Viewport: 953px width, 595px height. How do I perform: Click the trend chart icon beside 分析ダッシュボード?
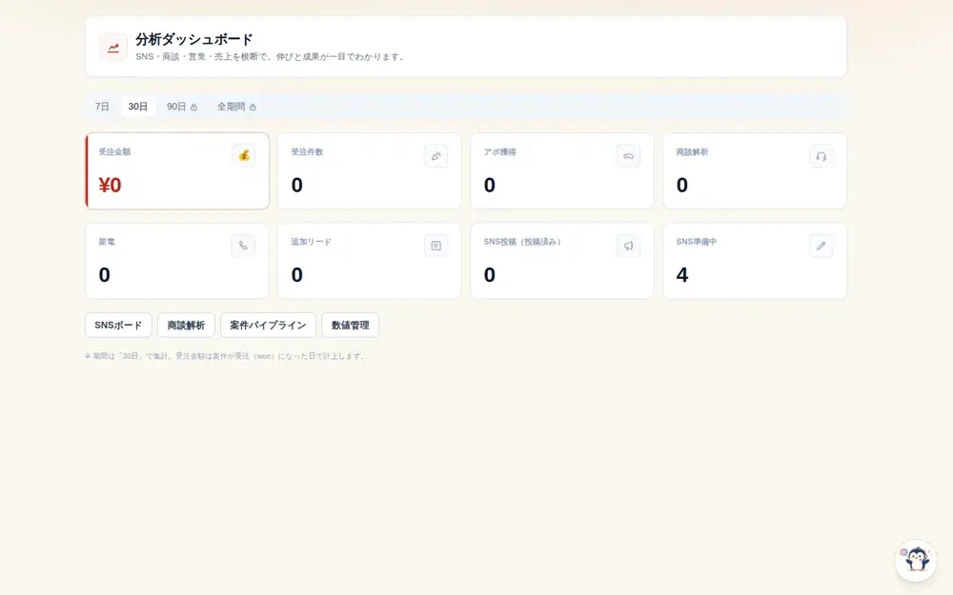113,48
